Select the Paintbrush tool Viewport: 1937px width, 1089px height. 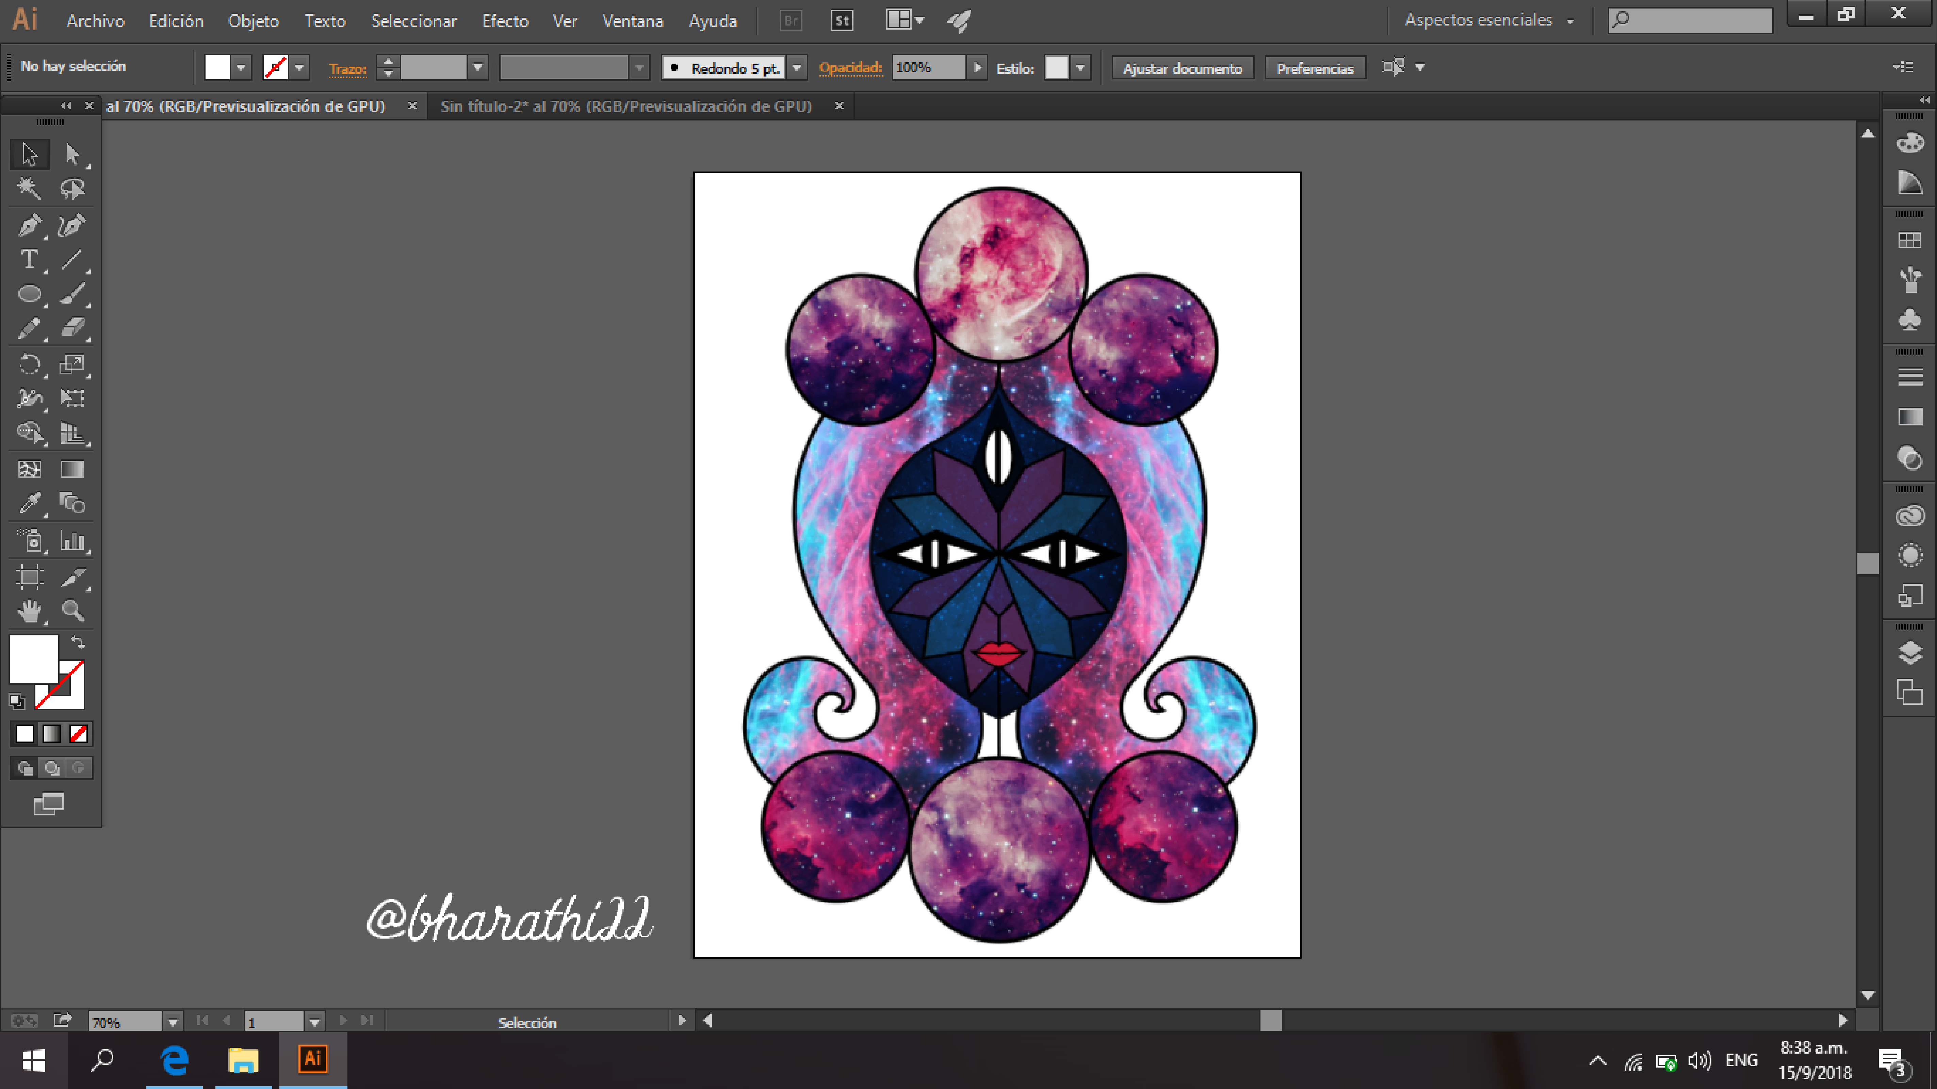[72, 293]
